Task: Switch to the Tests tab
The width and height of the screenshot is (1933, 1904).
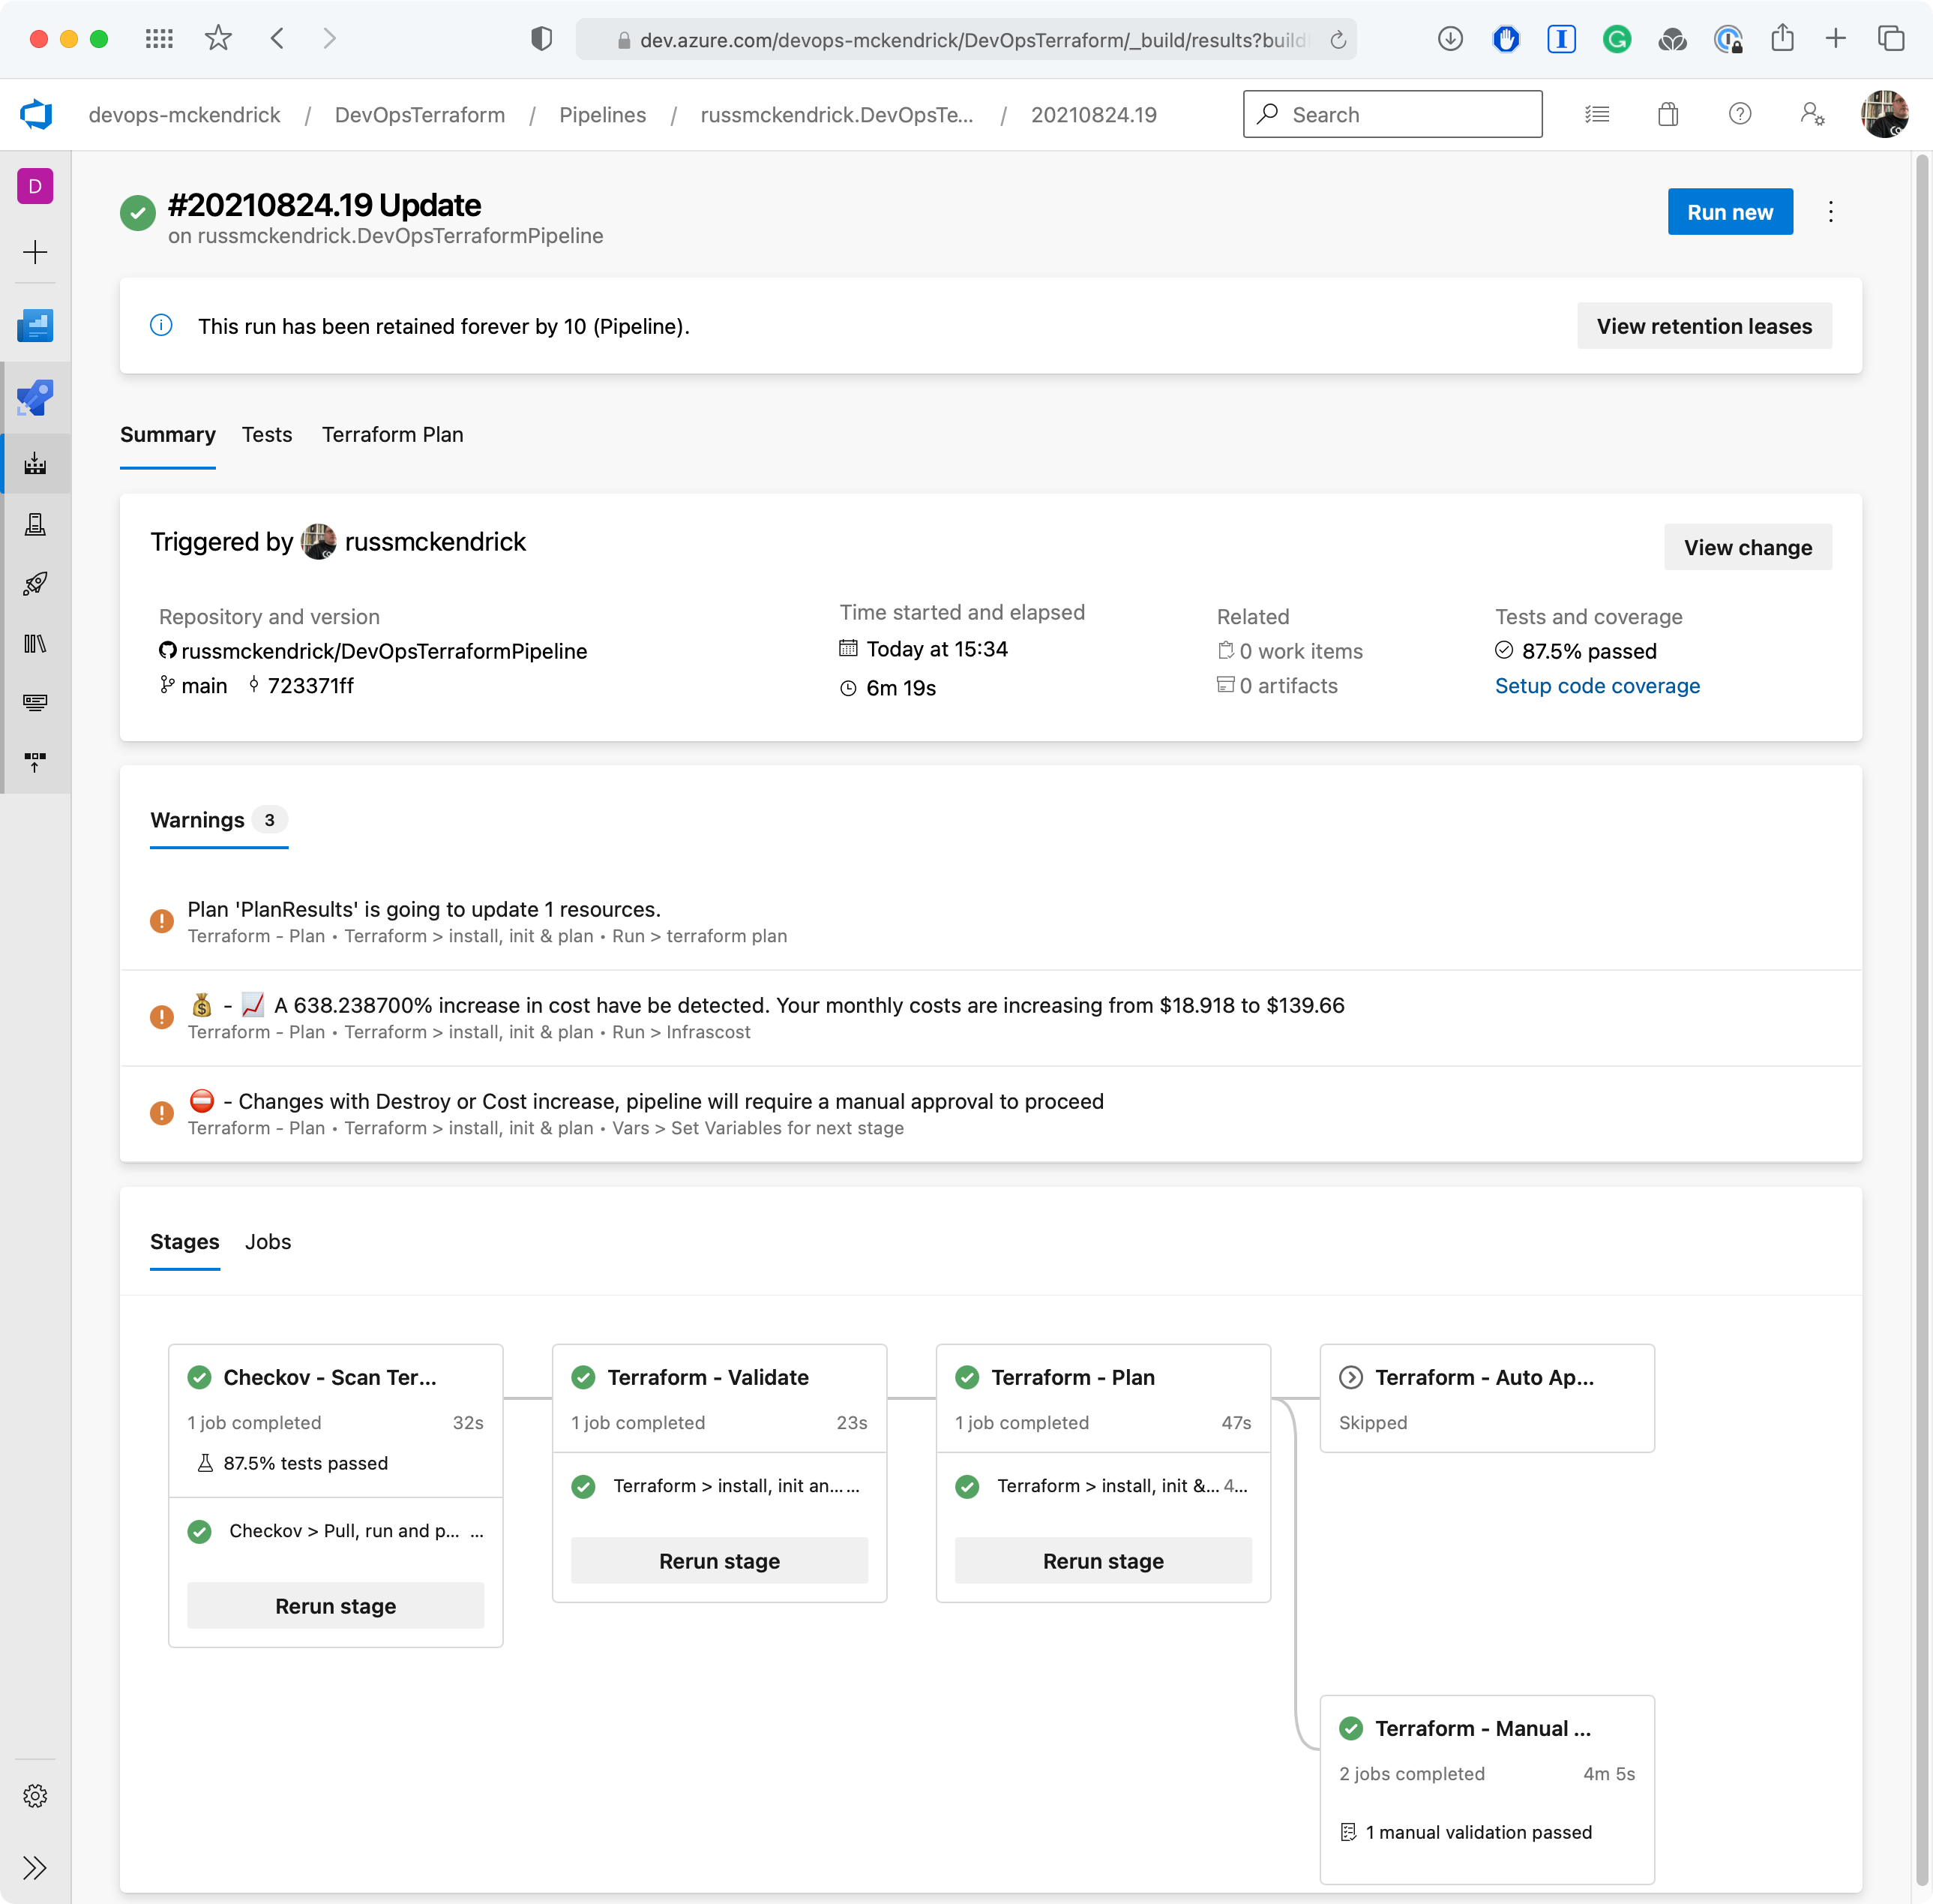Action: (267, 434)
